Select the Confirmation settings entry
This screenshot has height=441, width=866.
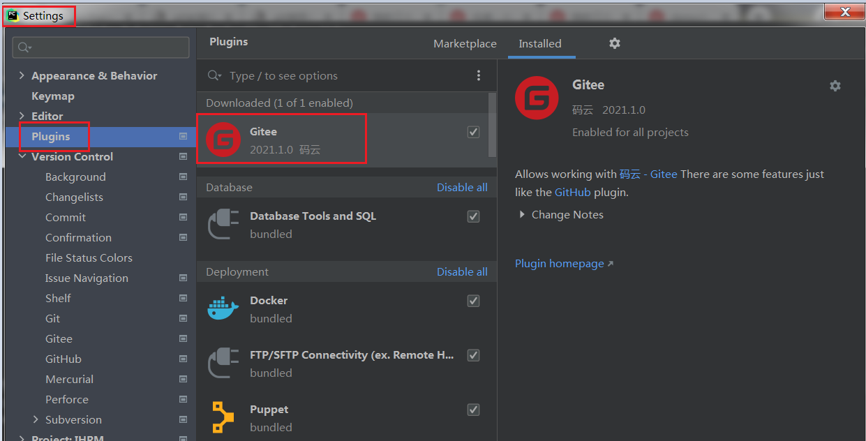tap(78, 237)
